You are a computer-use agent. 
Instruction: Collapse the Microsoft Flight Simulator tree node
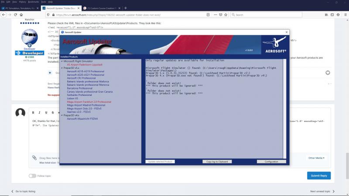(x=62, y=61)
